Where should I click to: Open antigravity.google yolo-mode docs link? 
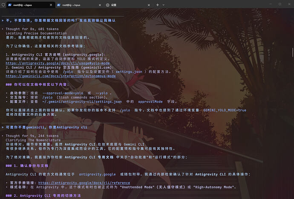click(x=58, y=63)
